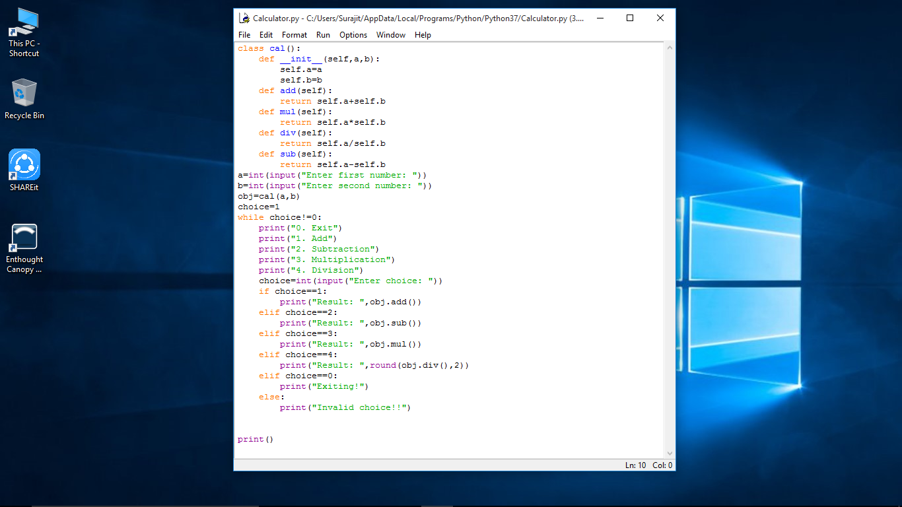
Task: Open the Help menu
Action: pyautogui.click(x=423, y=35)
